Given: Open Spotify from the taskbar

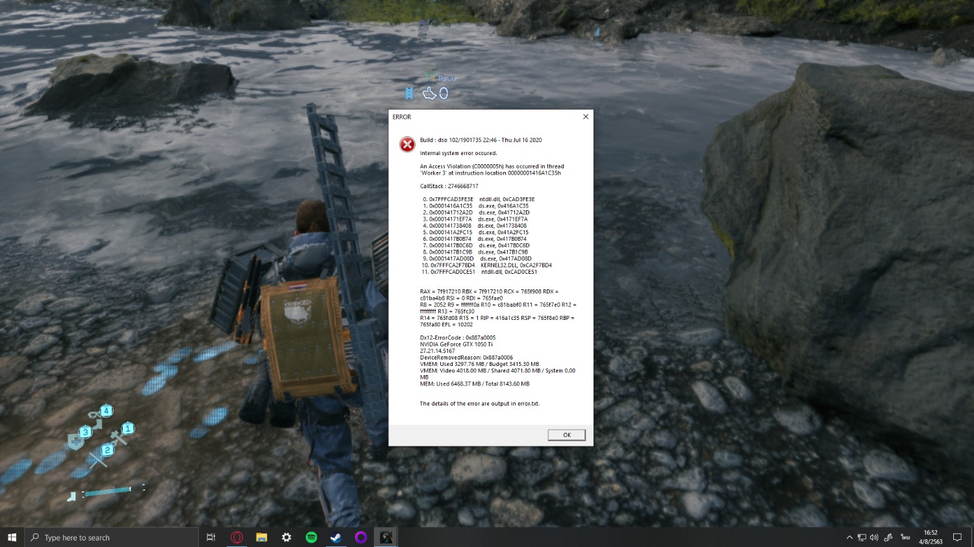Looking at the screenshot, I should (311, 537).
